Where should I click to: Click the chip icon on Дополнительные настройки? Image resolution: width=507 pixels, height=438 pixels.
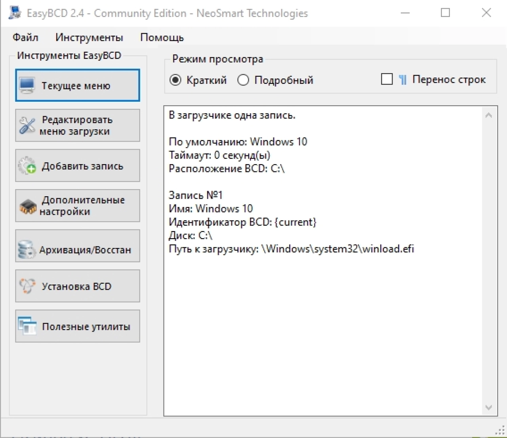28,206
